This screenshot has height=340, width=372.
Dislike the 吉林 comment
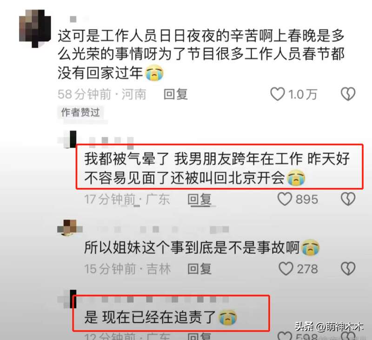348,269
